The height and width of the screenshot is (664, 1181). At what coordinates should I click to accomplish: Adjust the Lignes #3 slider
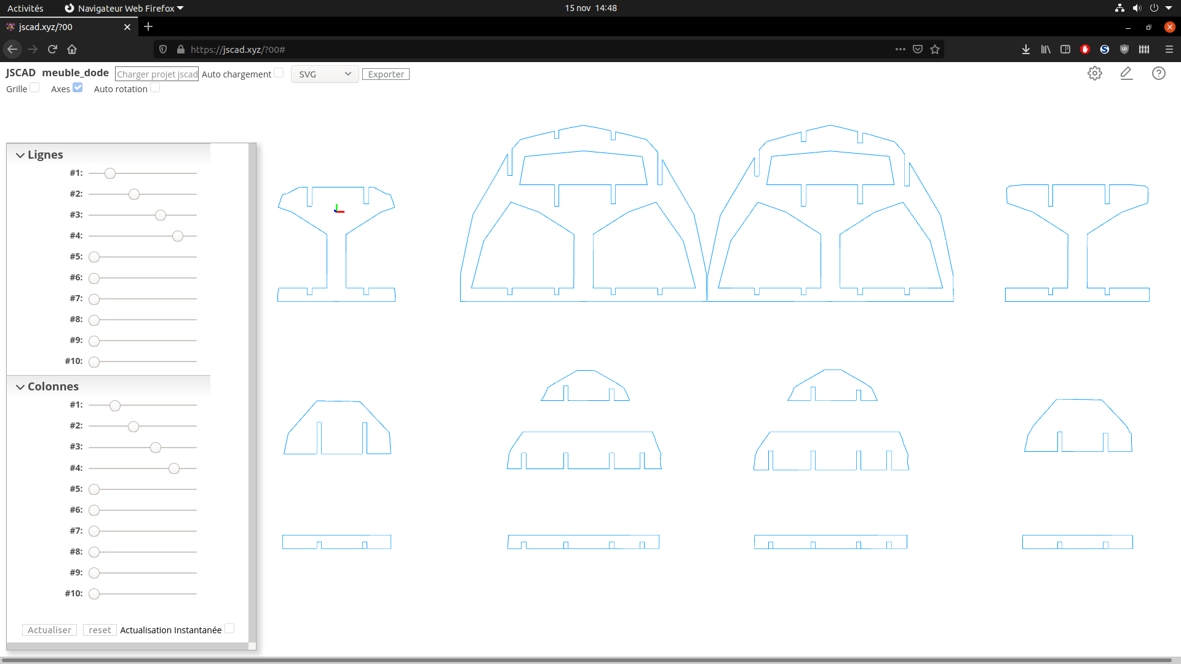[161, 215]
